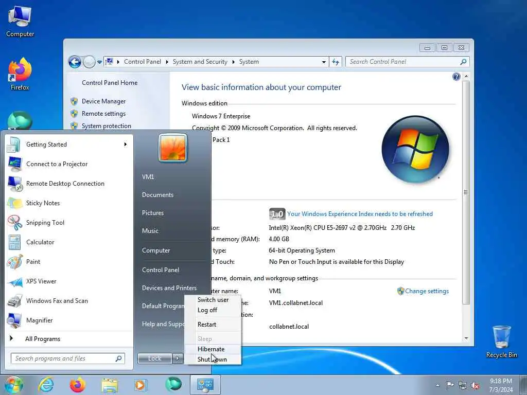Launch Sticky Notes
Screen dimensions: 527x395
tap(69, 203)
